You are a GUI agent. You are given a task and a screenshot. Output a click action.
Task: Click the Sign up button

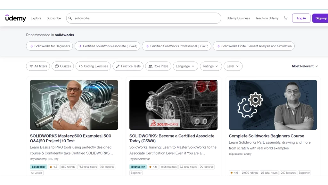pyautogui.click(x=320, y=18)
